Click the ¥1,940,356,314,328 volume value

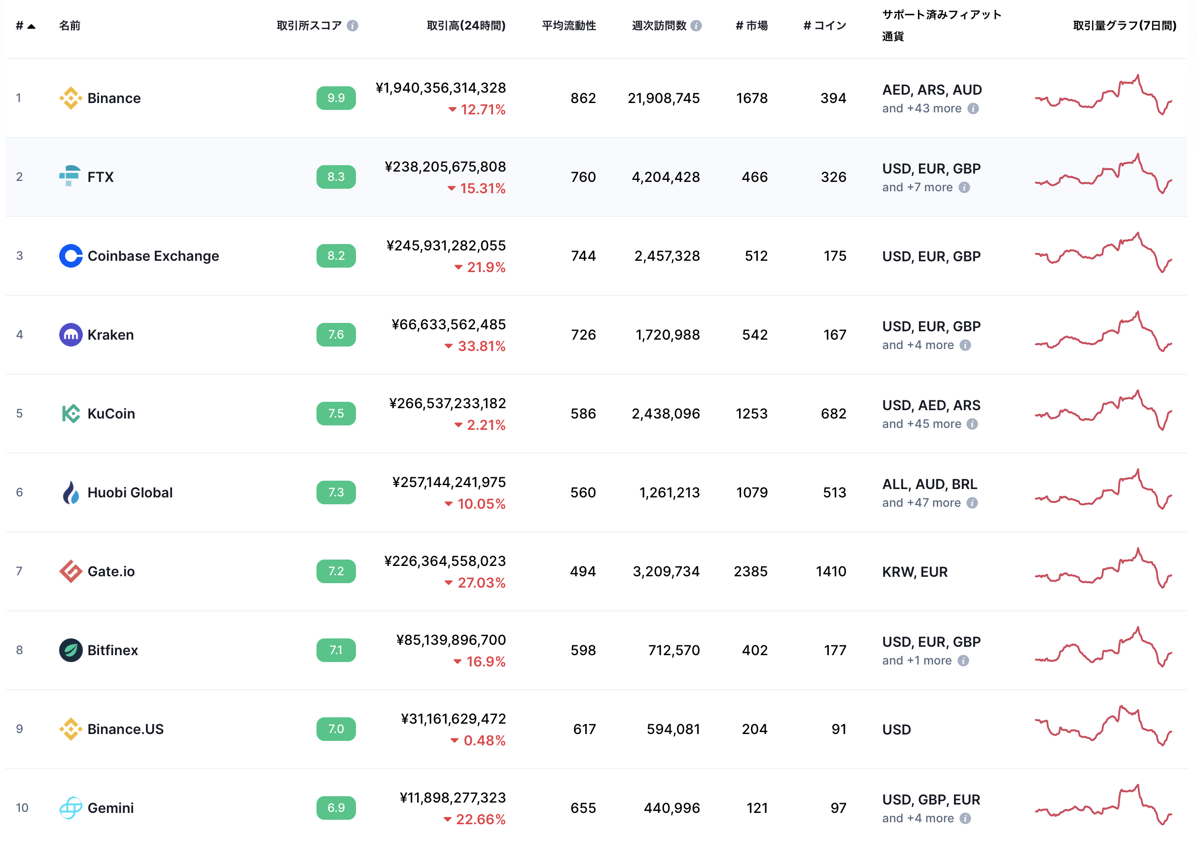pyautogui.click(x=440, y=88)
